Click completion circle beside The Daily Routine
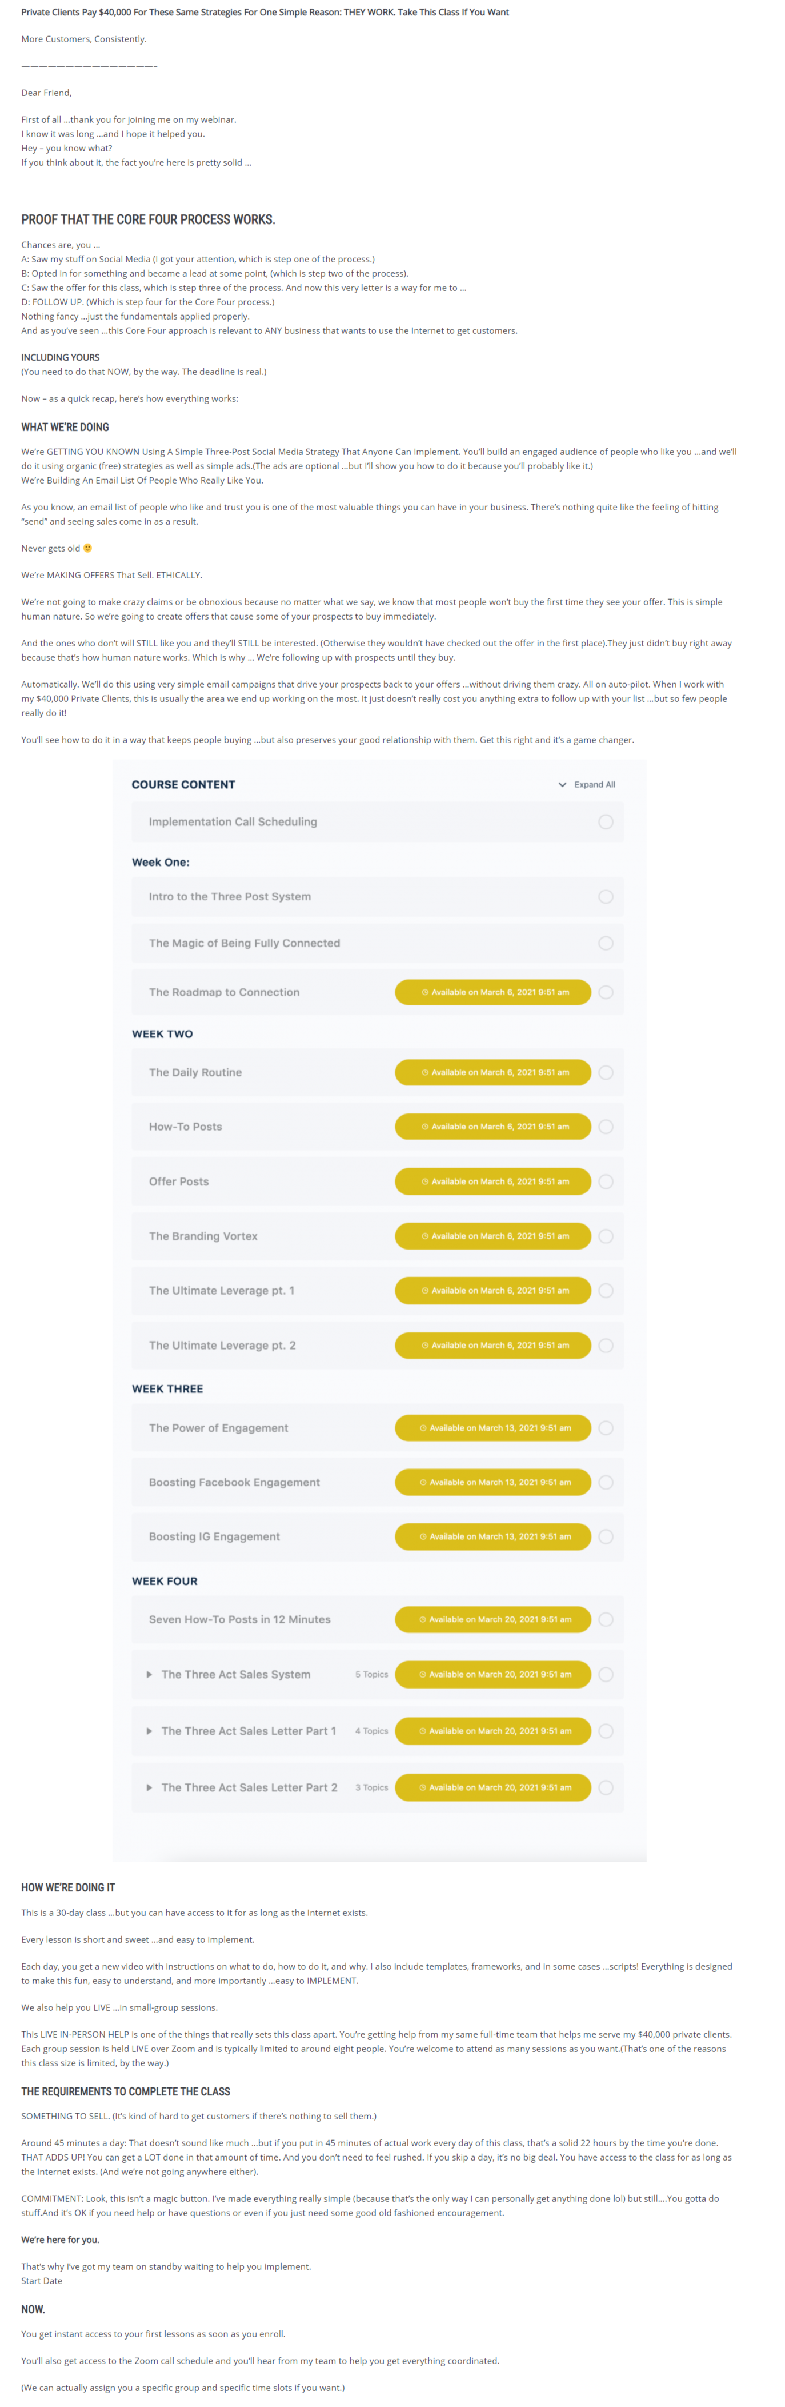 [x=606, y=1072]
